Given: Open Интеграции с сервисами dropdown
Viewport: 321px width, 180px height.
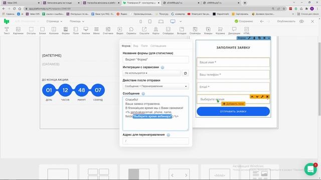Looking at the screenshot, I should [x=151, y=73].
